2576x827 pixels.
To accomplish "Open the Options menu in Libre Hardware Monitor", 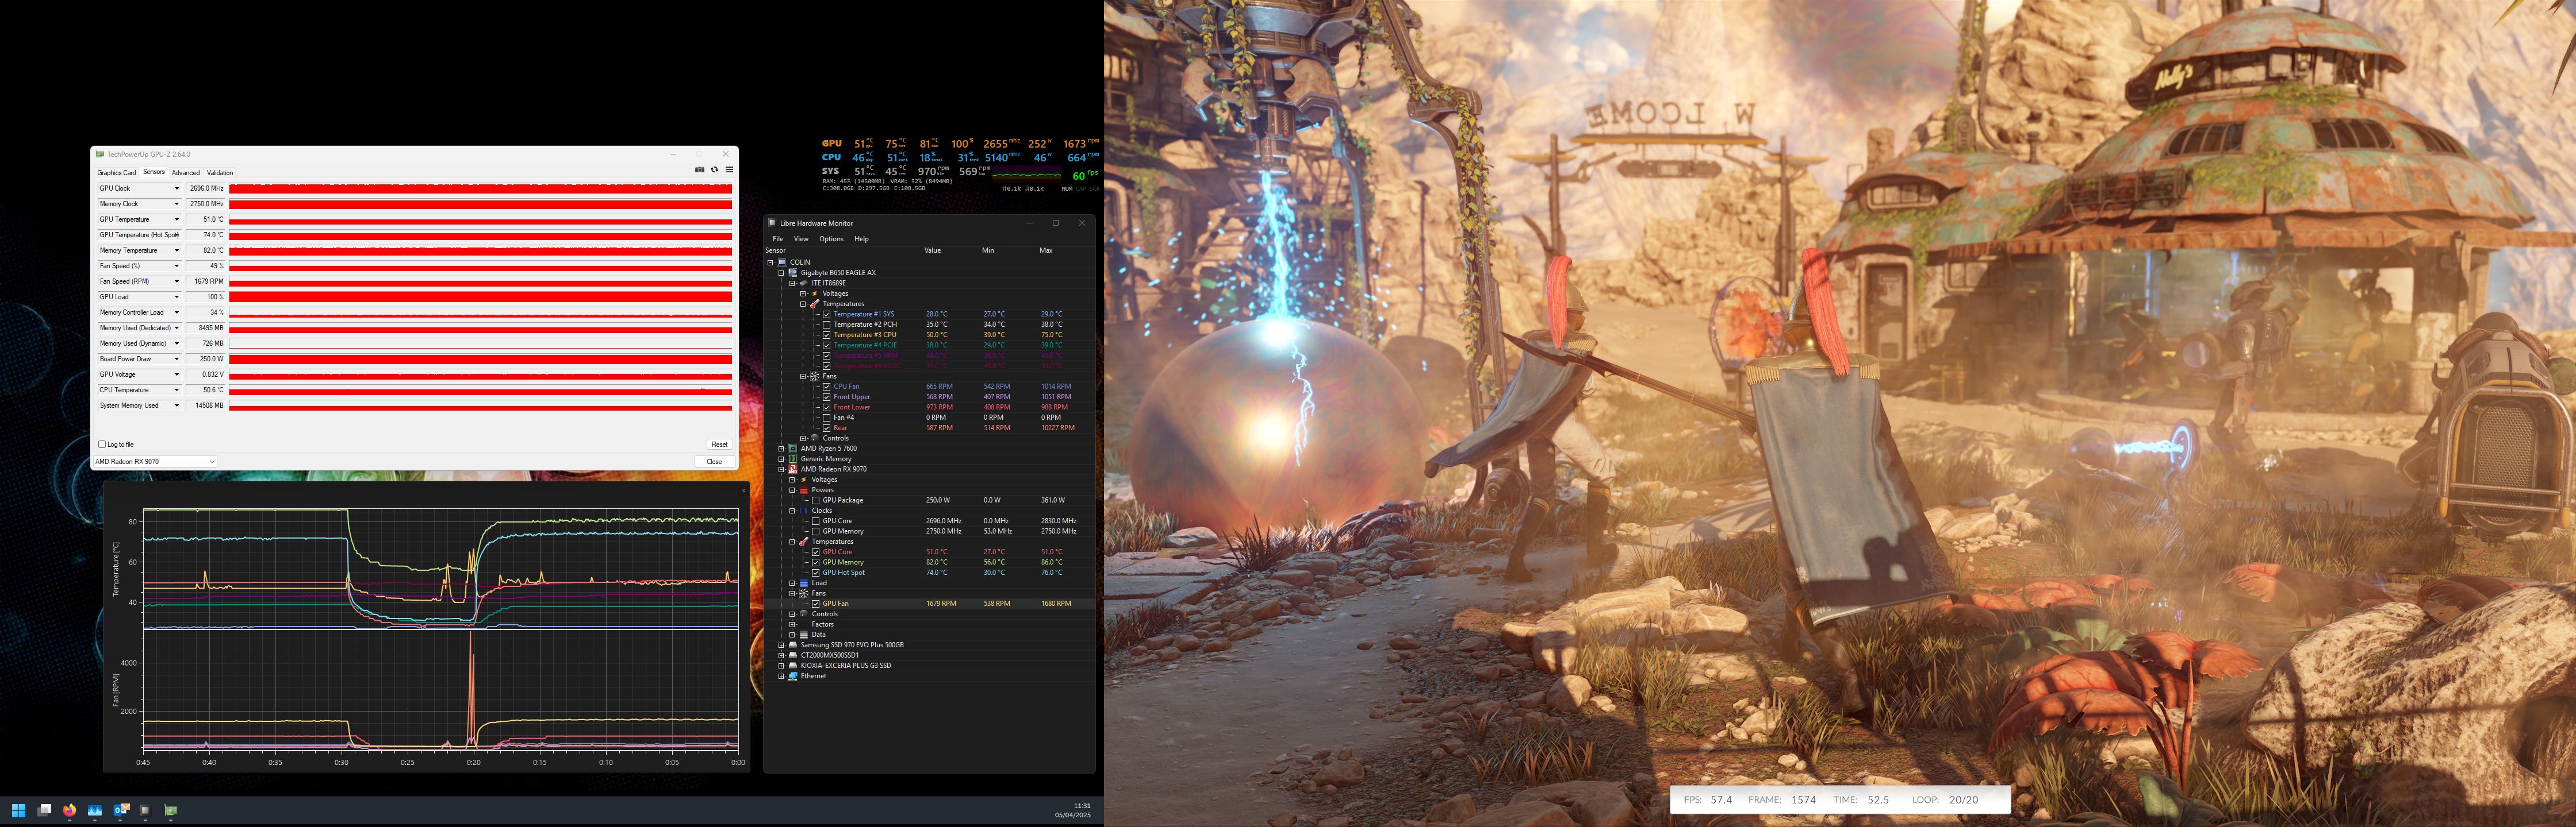I will coord(831,239).
